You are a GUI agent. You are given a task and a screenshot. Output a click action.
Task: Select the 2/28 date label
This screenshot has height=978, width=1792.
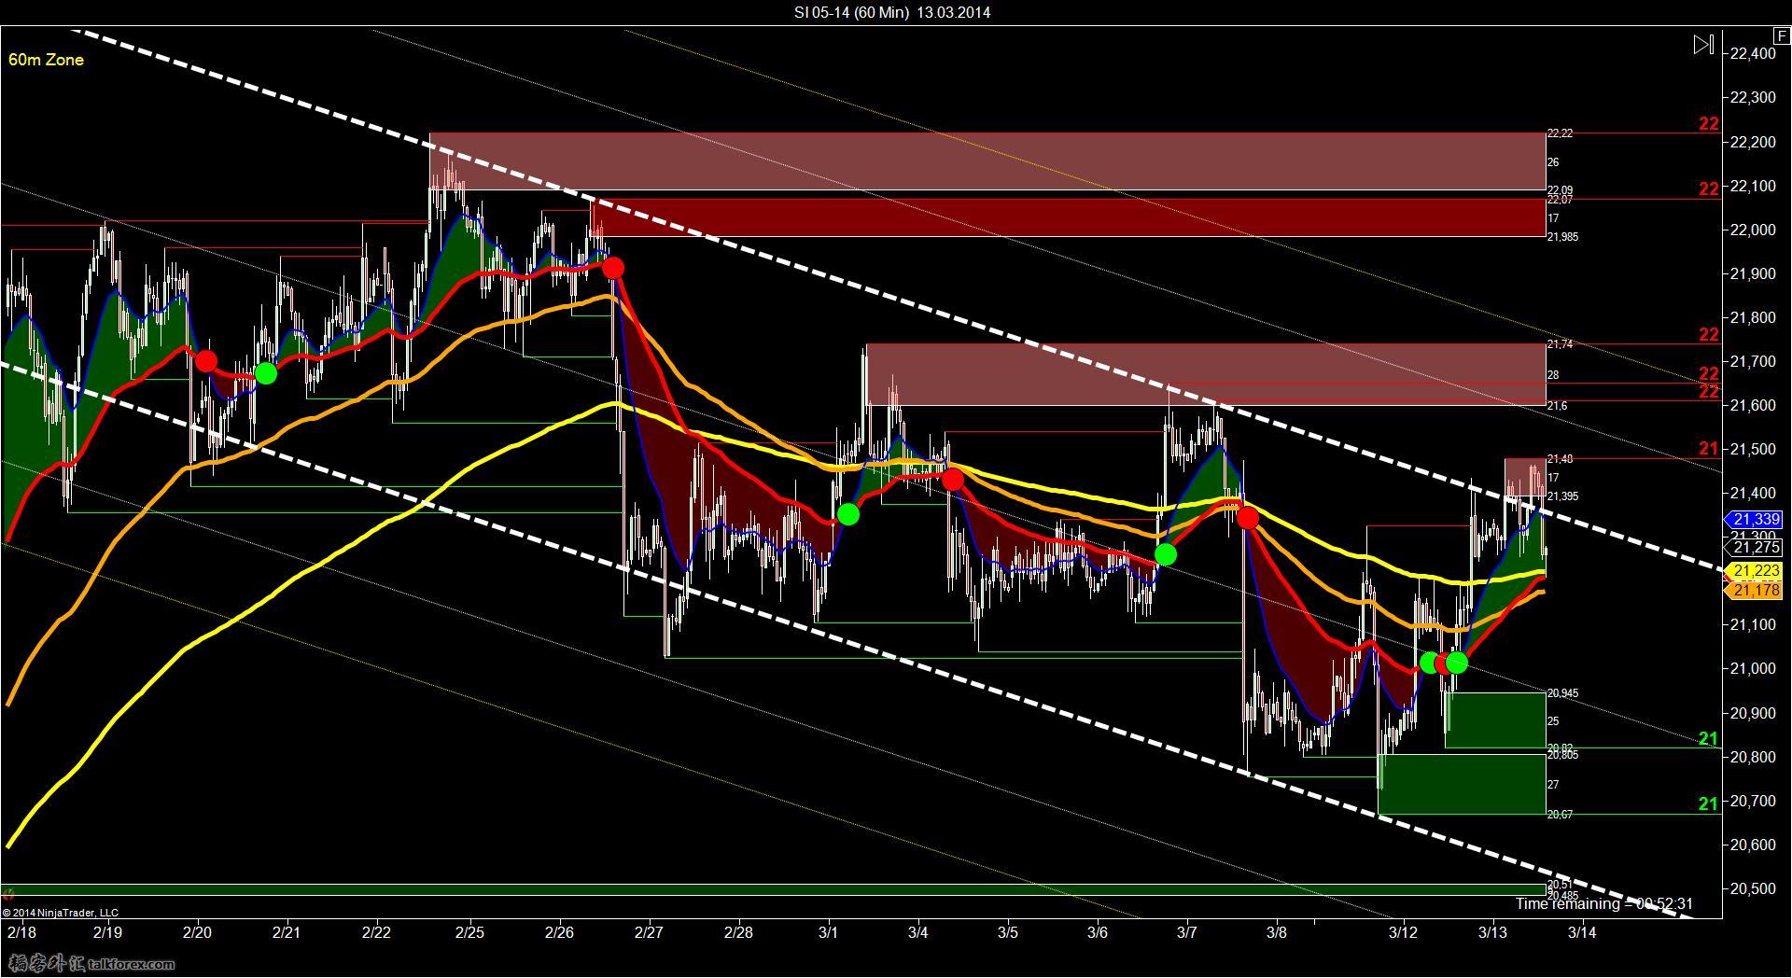pyautogui.click(x=738, y=932)
